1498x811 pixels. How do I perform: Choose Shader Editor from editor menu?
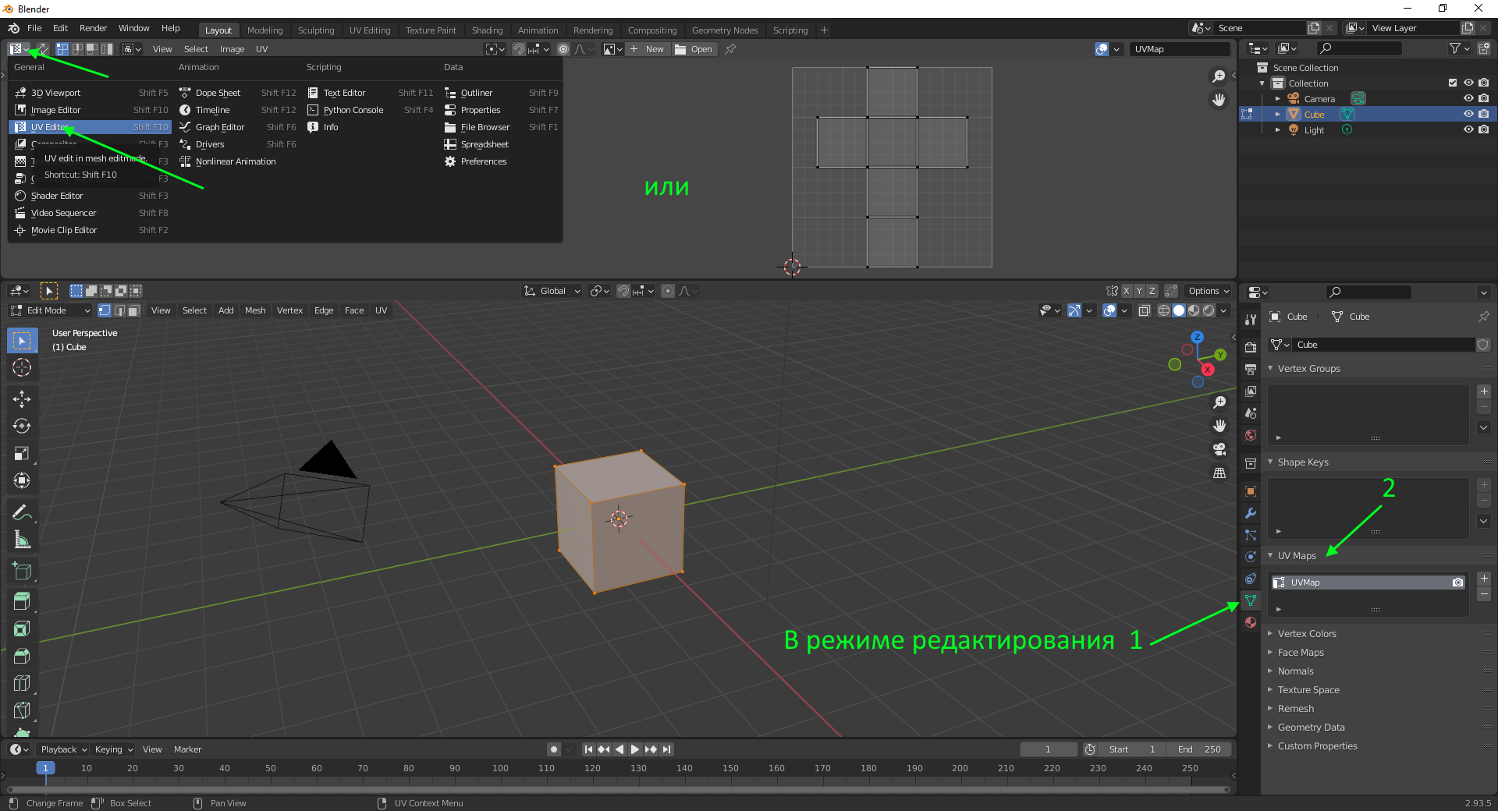57,196
